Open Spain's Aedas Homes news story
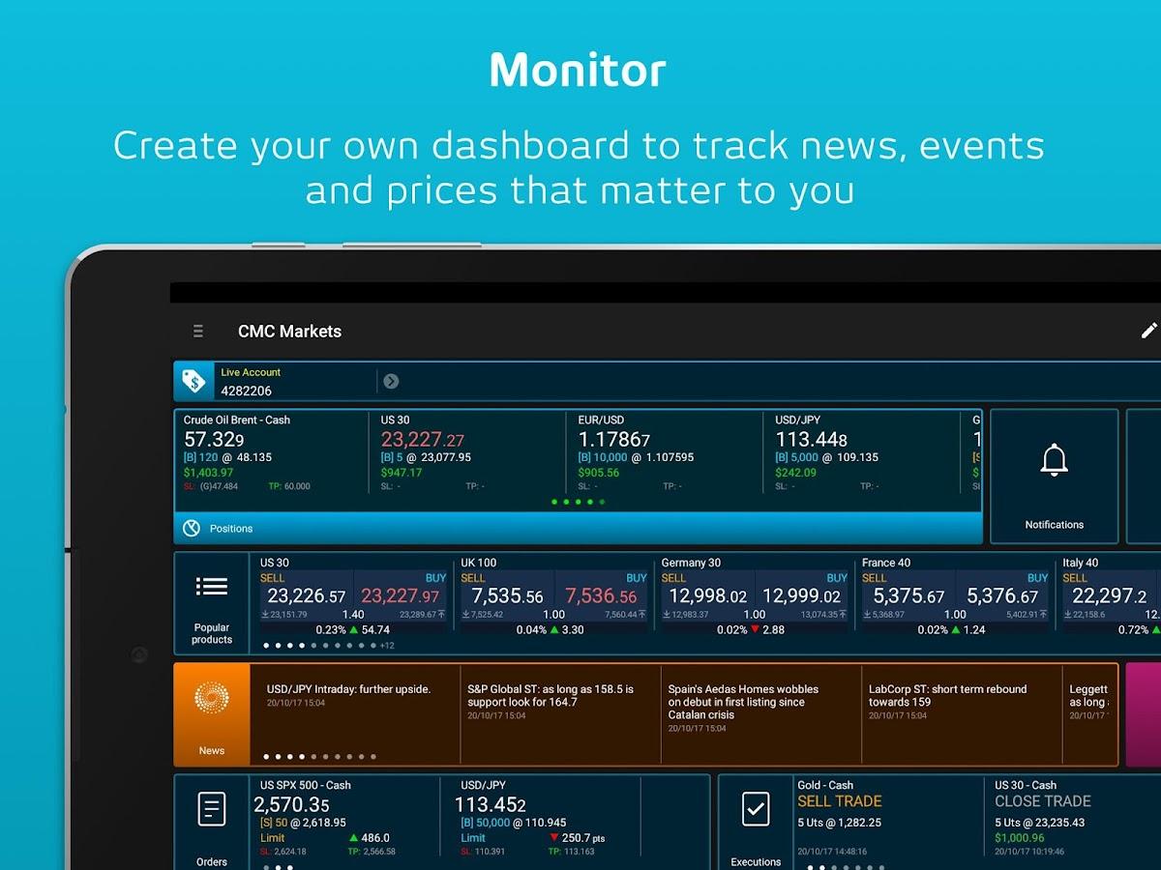The image size is (1161, 870). (x=760, y=713)
